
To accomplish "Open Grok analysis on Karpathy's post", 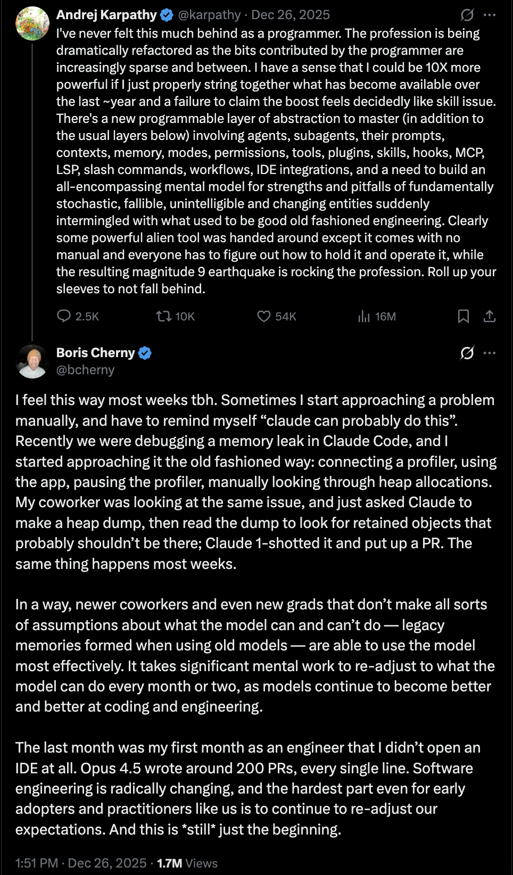I will click(x=468, y=14).
